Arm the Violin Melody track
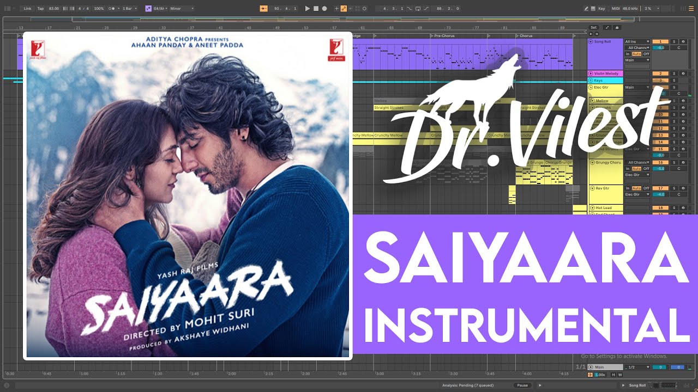Viewport: 698px width, 392px height. (x=683, y=73)
